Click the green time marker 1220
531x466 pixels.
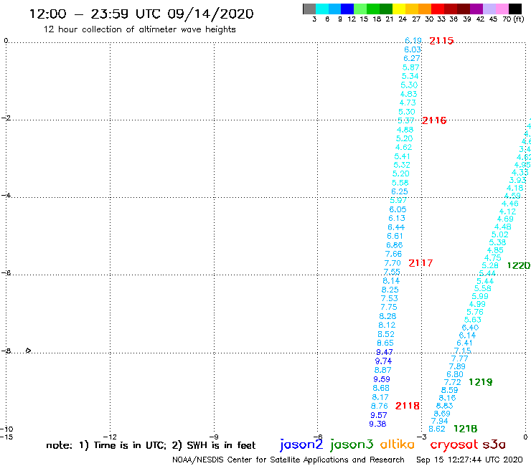(x=519, y=266)
